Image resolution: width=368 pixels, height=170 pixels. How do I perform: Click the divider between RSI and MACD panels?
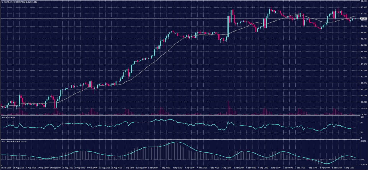[x=180, y=140]
